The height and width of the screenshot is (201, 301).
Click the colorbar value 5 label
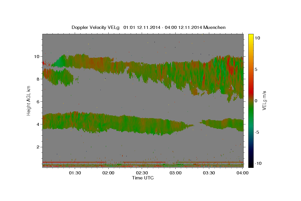coord(256,69)
